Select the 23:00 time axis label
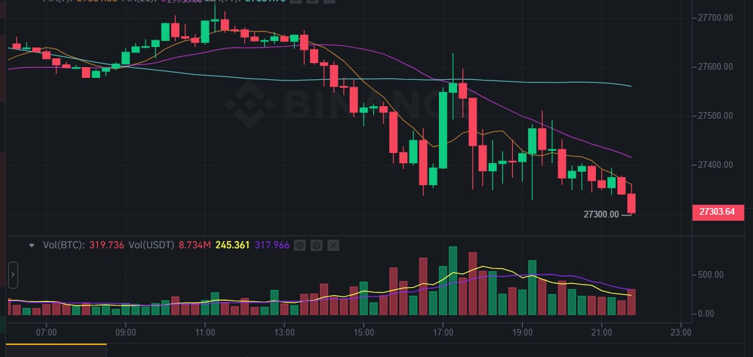 [x=681, y=331]
